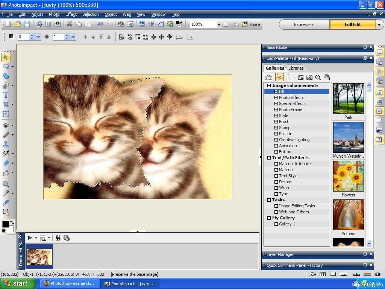This screenshot has width=385, height=289.
Task: Select the Stamp clone tool
Action: tap(6, 144)
